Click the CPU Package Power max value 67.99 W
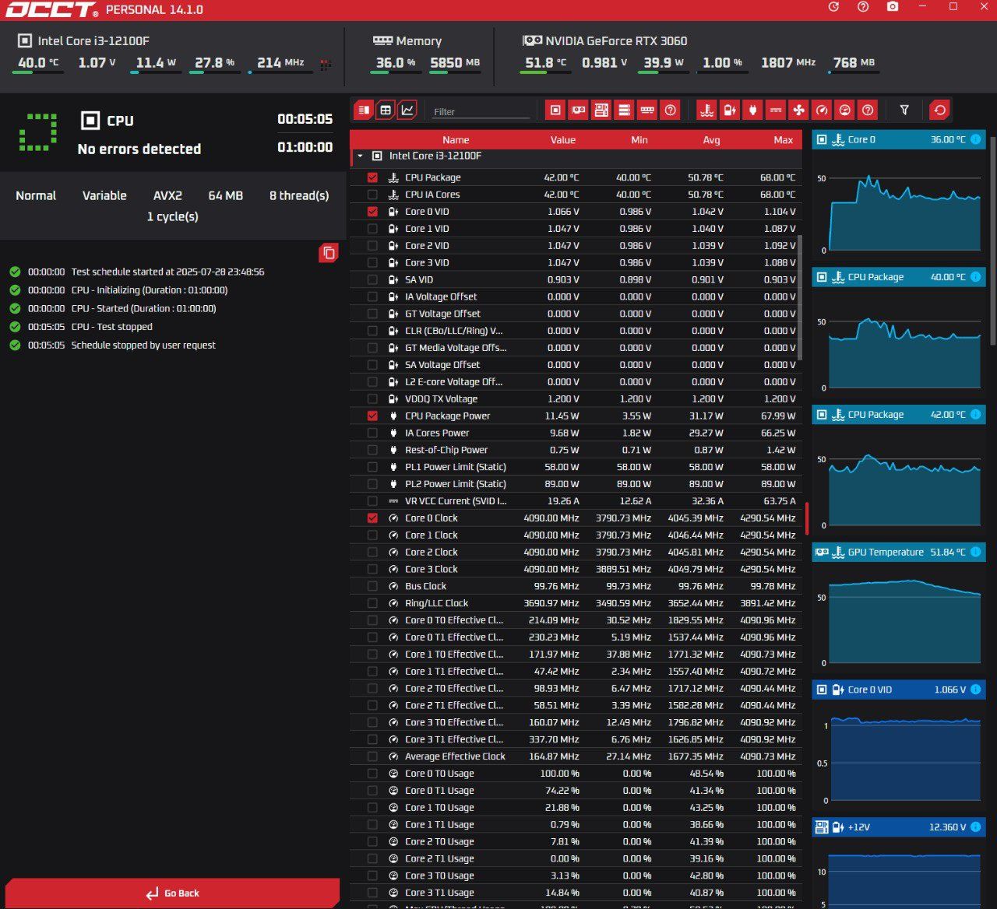This screenshot has width=997, height=909. click(x=779, y=416)
